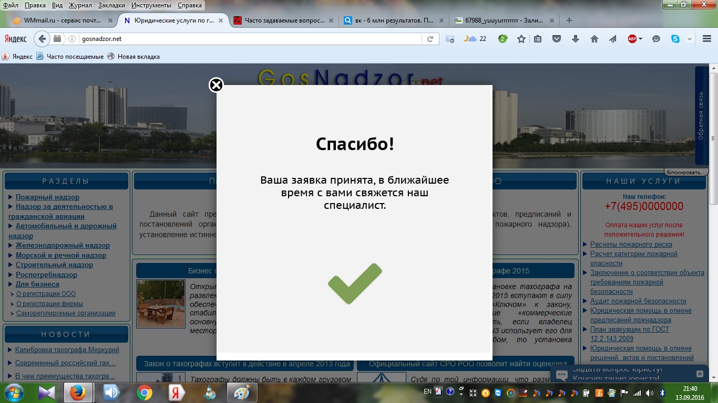
Task: Open the Журнал menu
Action: pyautogui.click(x=80, y=5)
